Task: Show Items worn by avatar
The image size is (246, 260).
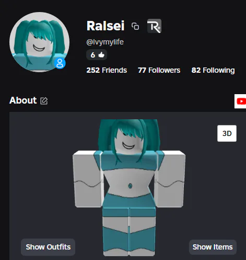Action: pyautogui.click(x=213, y=247)
